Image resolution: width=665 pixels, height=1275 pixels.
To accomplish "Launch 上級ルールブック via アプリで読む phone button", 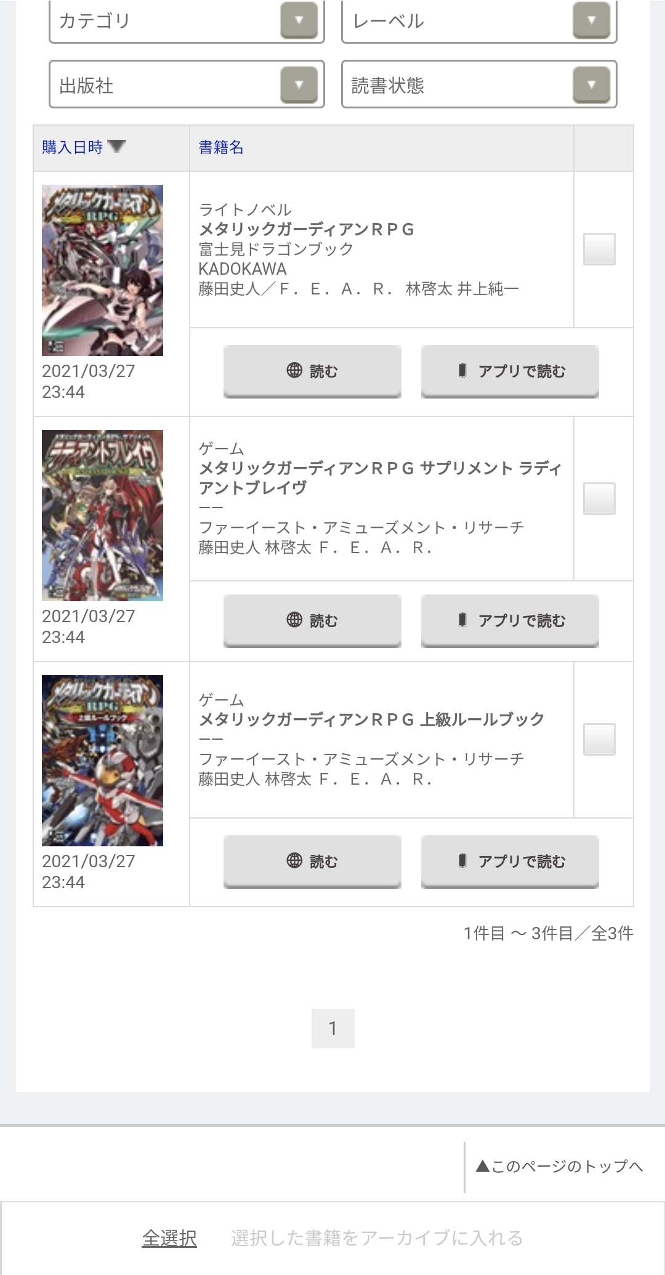I will pyautogui.click(x=510, y=861).
